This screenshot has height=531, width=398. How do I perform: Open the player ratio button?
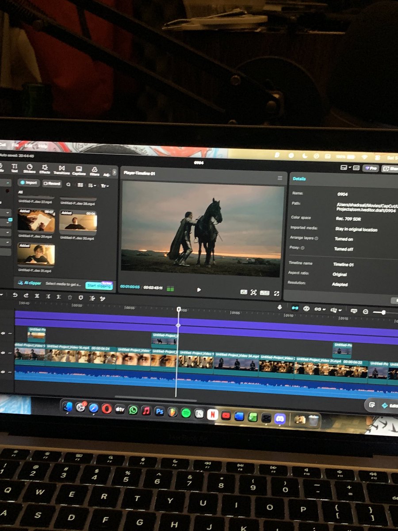(265, 293)
